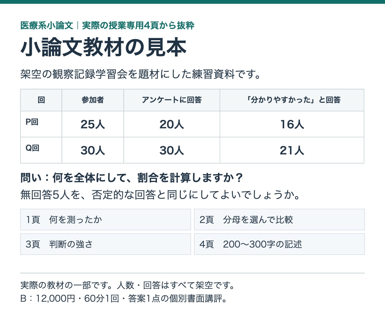Click the question 問い：何を全体にして、割合を計算しますか？
Screen dimensions: 385x320
tap(132, 178)
